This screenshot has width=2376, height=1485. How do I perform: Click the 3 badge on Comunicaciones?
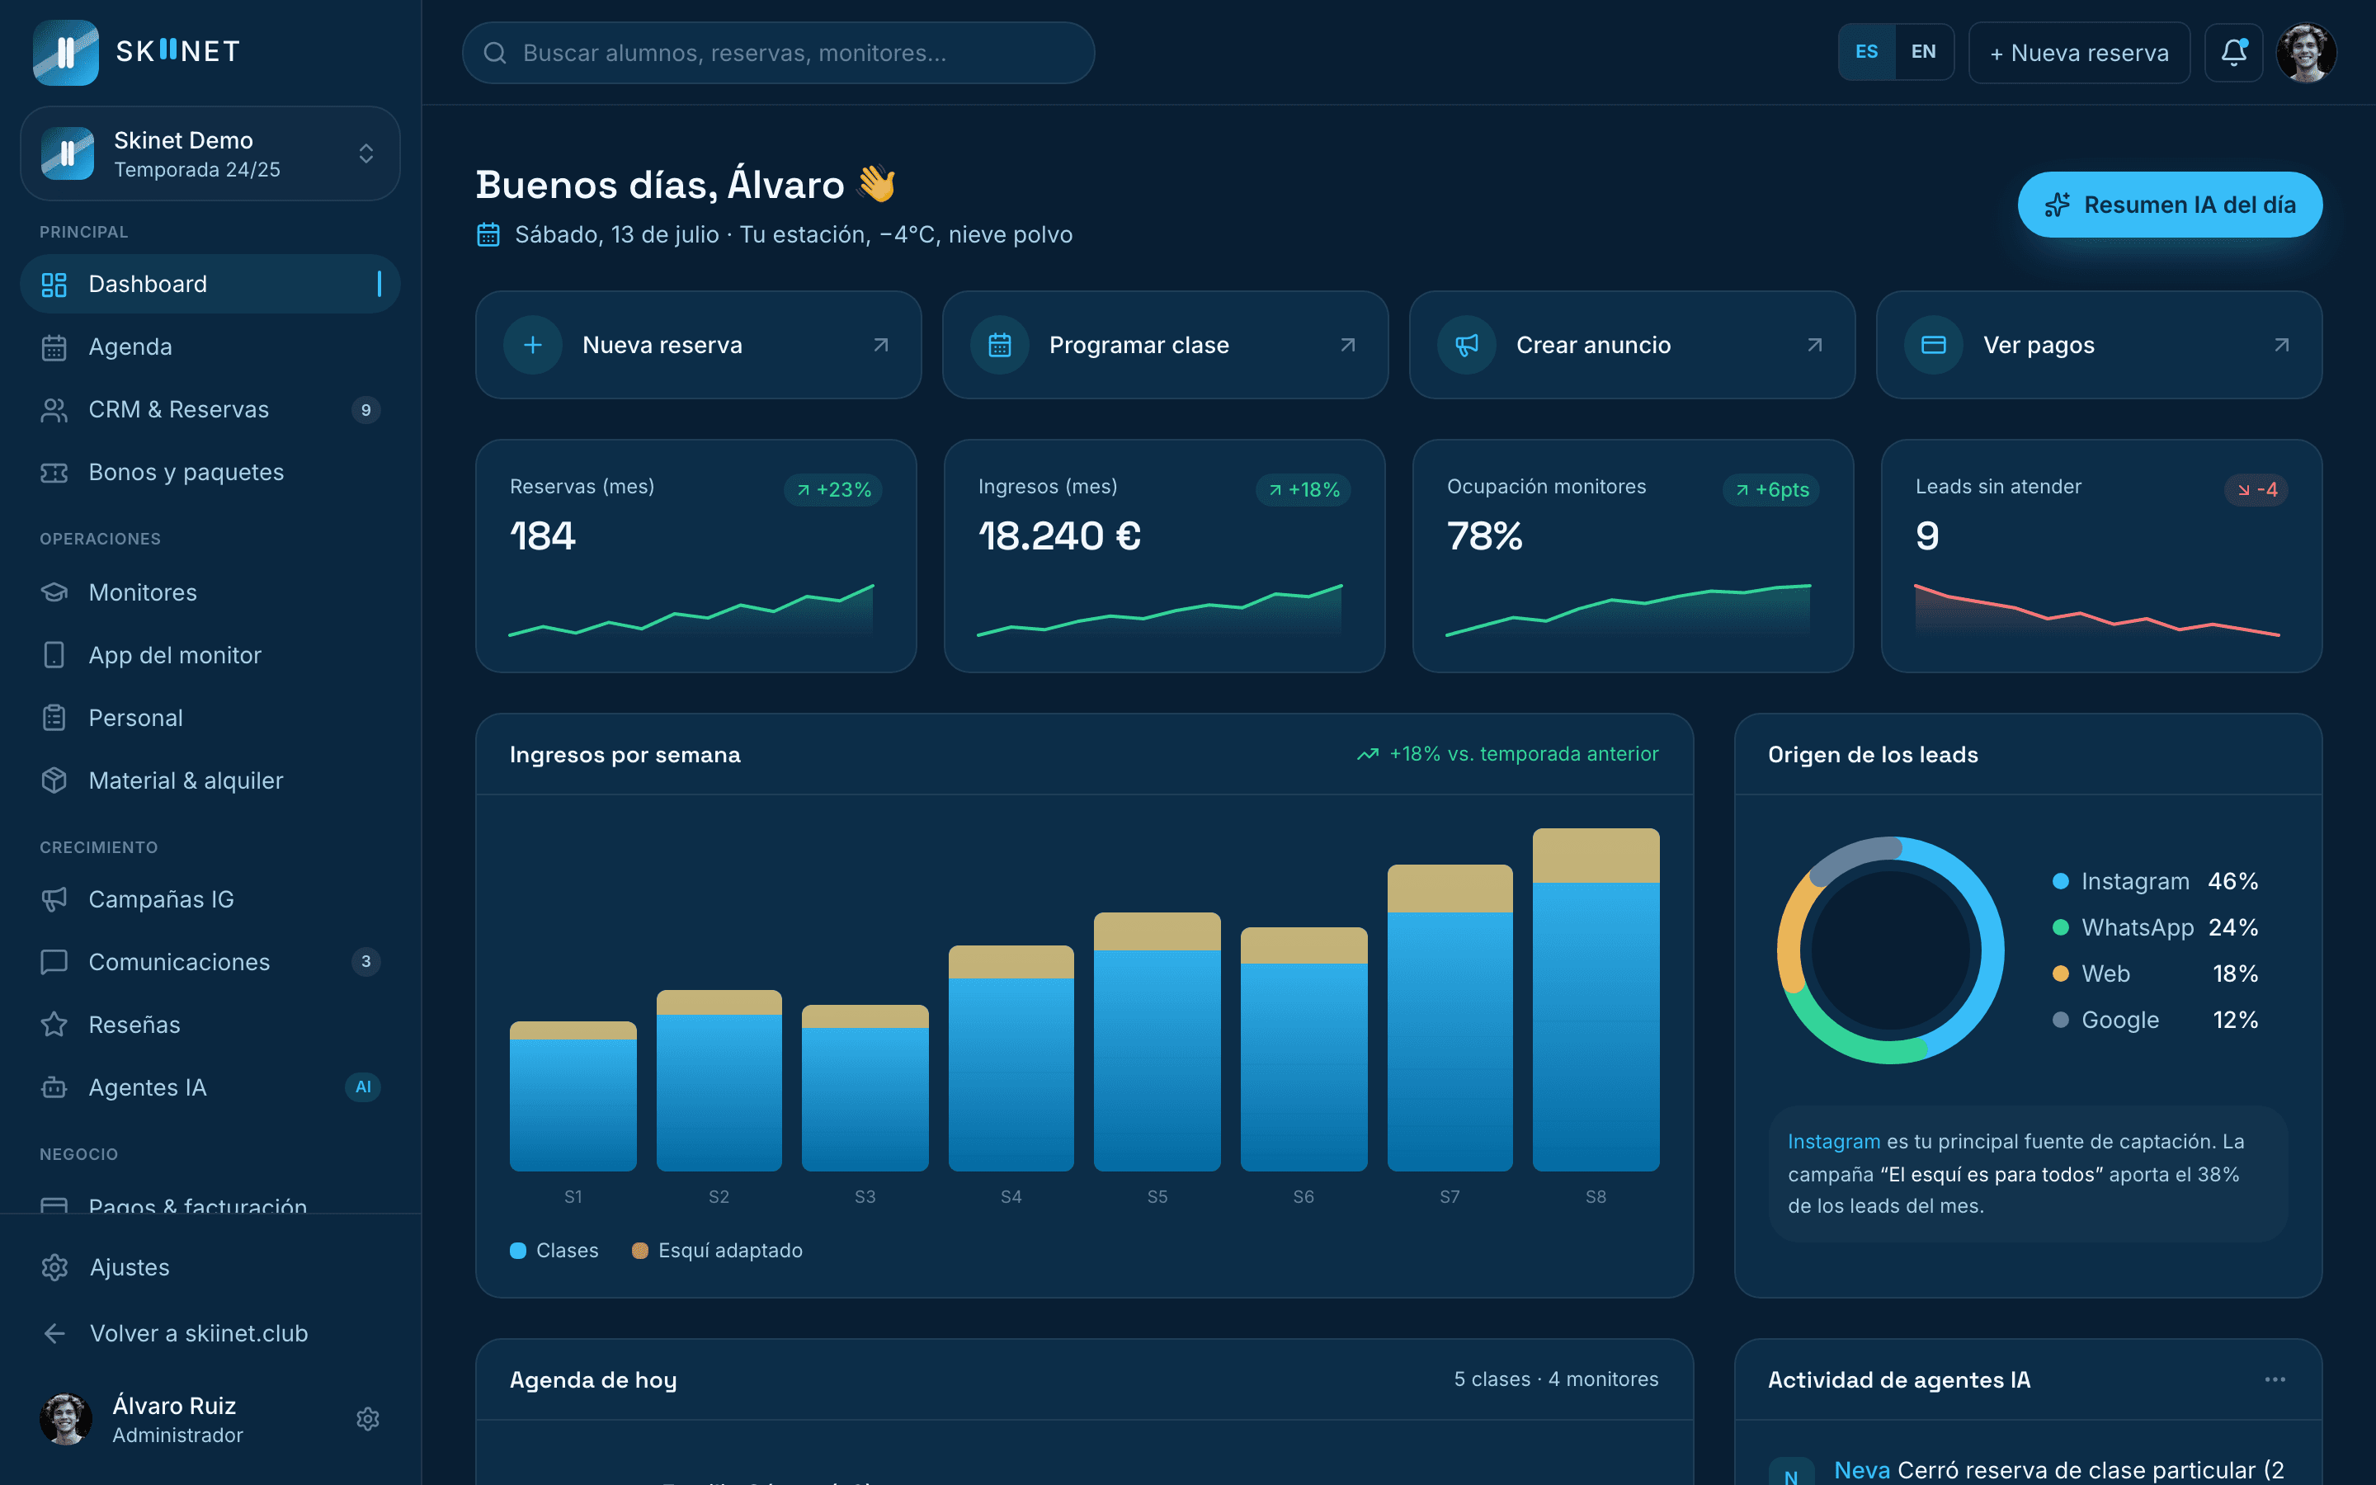[x=366, y=961]
